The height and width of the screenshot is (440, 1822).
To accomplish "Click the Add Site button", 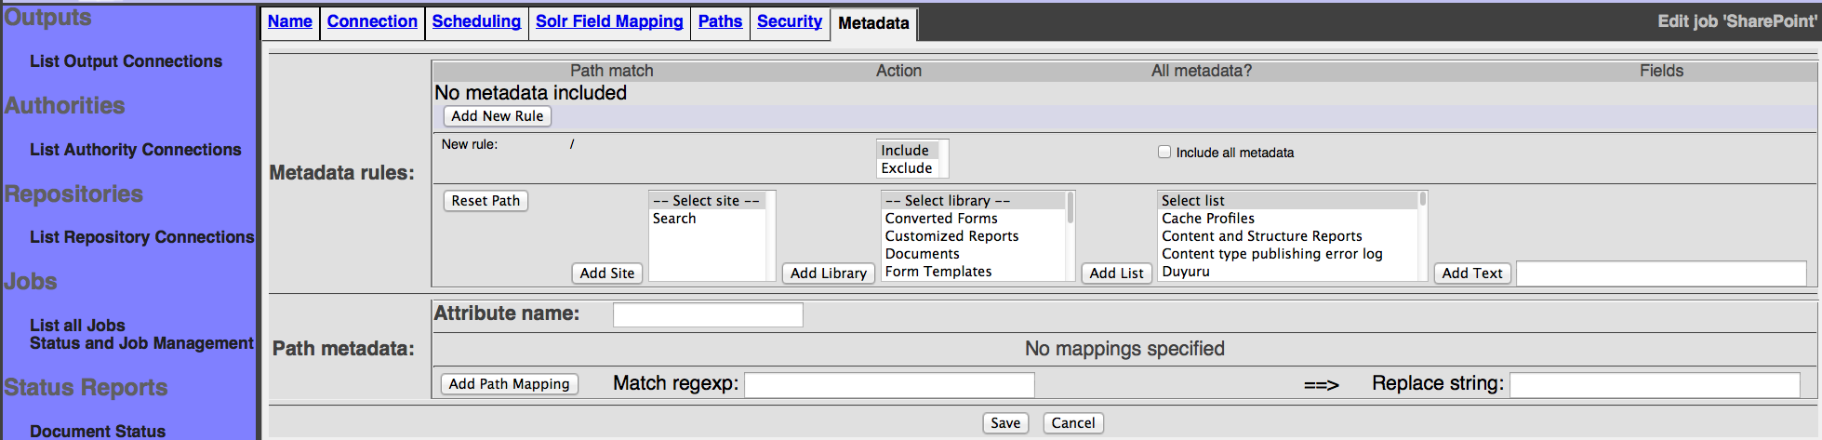I will click(606, 273).
